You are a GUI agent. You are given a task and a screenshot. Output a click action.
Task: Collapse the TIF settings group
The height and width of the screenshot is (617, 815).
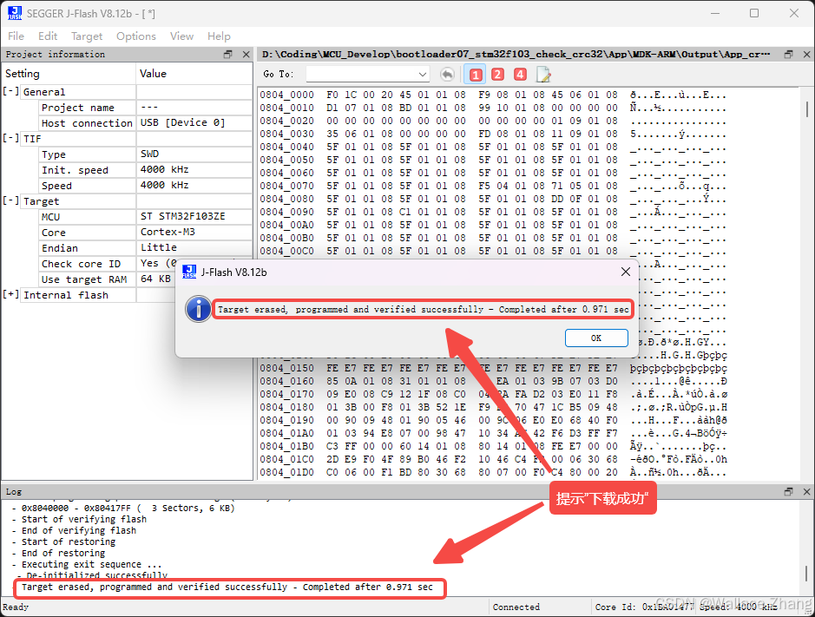pos(10,138)
